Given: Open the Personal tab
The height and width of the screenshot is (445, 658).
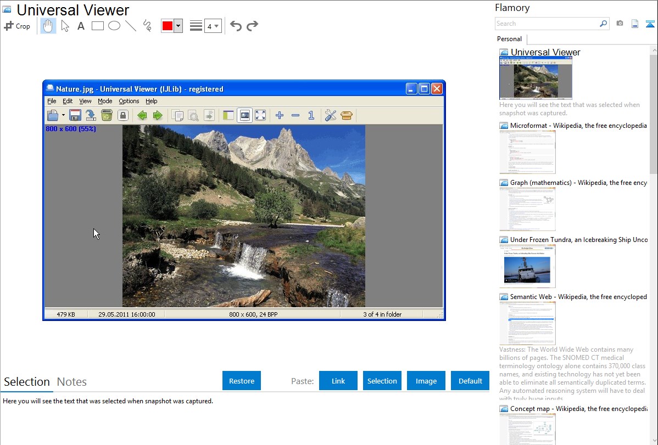Looking at the screenshot, I should (509, 39).
